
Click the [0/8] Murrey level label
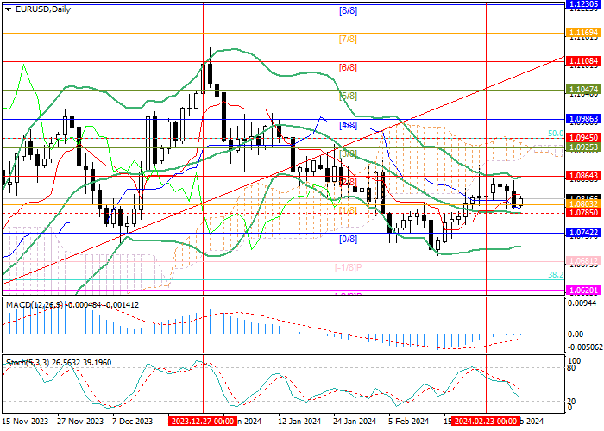[348, 239]
